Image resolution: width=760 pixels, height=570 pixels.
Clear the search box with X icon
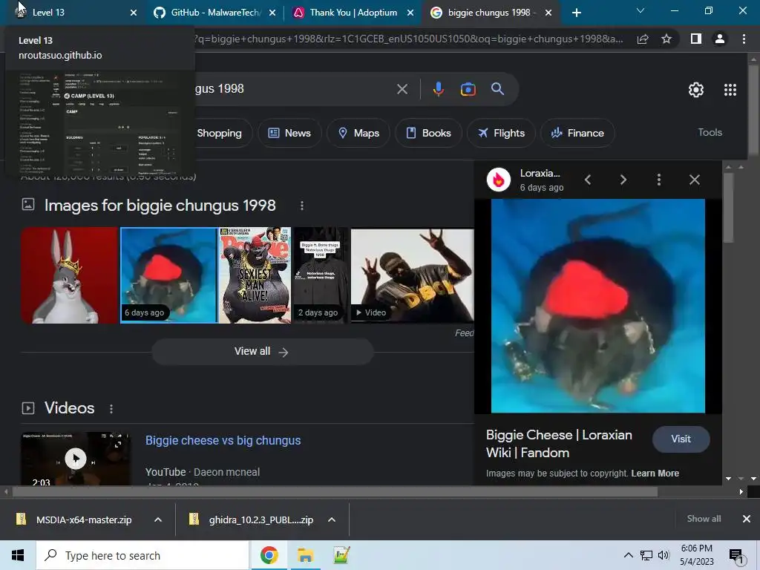click(x=402, y=89)
